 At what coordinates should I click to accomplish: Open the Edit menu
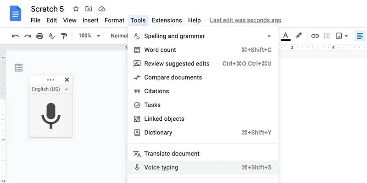pyautogui.click(x=52, y=20)
